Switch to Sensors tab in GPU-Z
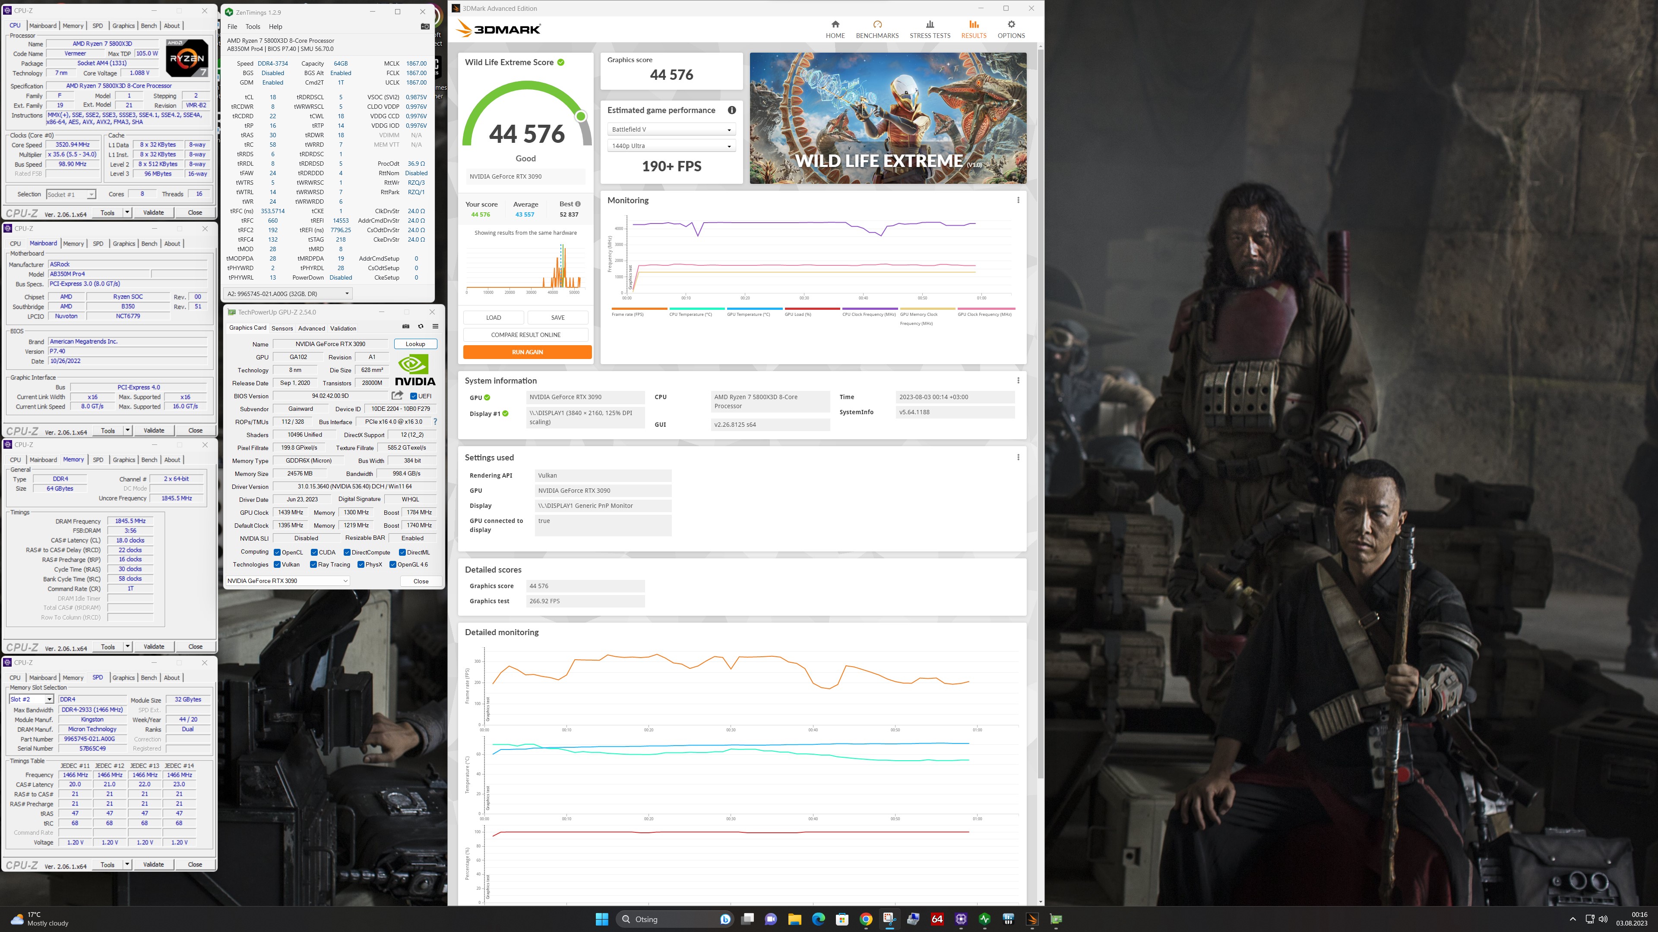This screenshot has width=1658, height=932. tap(282, 328)
